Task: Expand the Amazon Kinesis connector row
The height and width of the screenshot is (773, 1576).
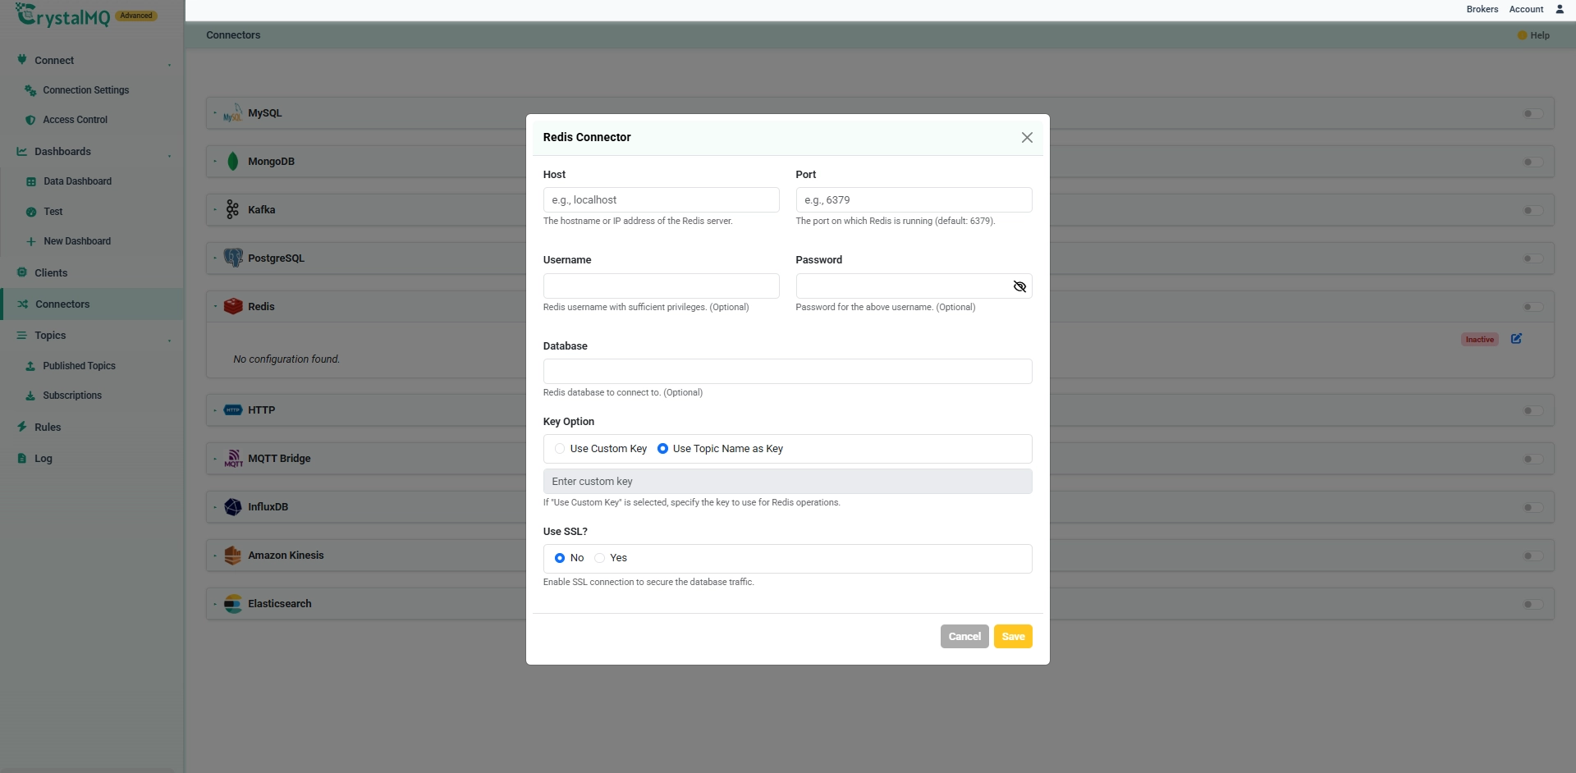Action: pyautogui.click(x=215, y=556)
